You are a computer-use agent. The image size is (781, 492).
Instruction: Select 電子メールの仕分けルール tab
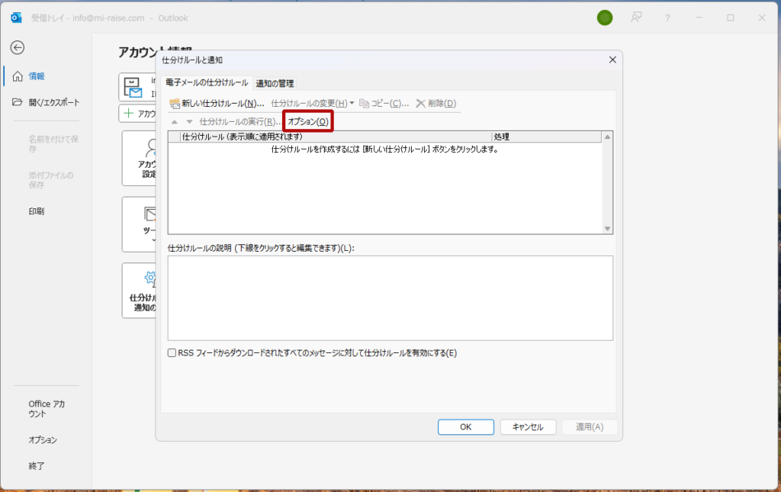coord(207,82)
